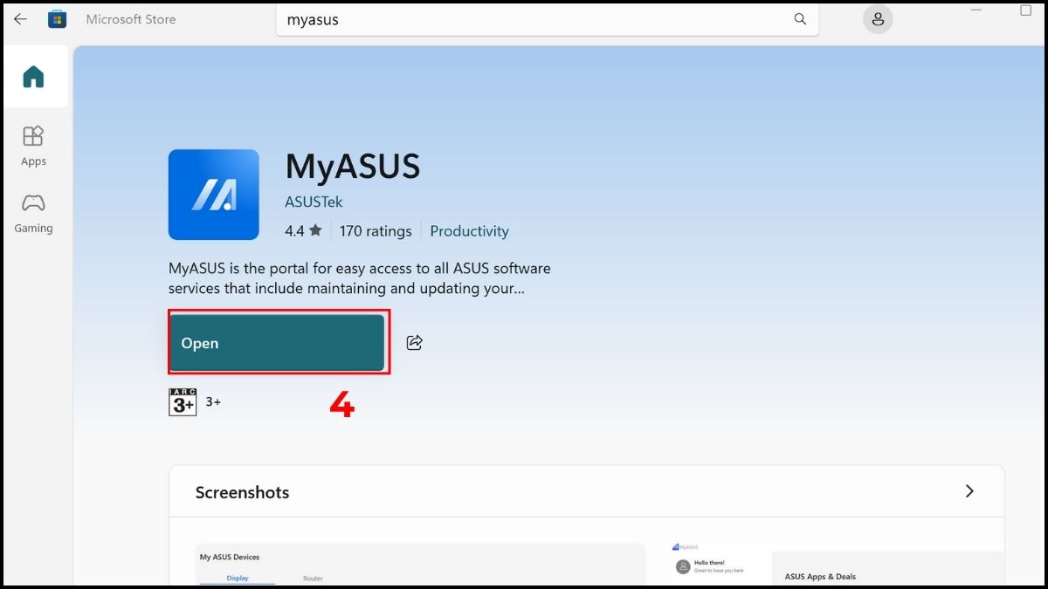Open the user account icon
The image size is (1048, 589).
[x=877, y=18]
